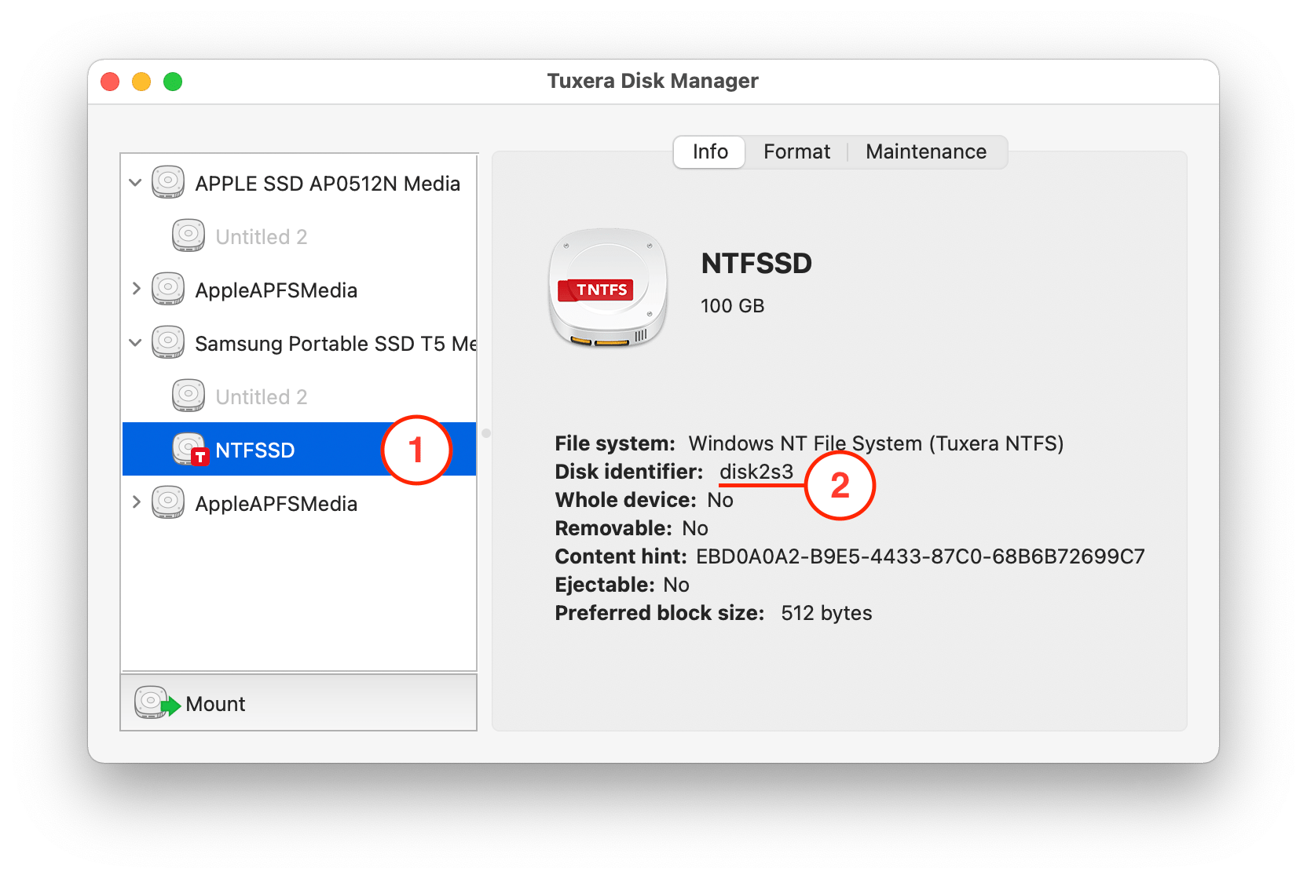The height and width of the screenshot is (879, 1307).
Task: Close the Tuxera Disk Manager window
Action: 110,82
